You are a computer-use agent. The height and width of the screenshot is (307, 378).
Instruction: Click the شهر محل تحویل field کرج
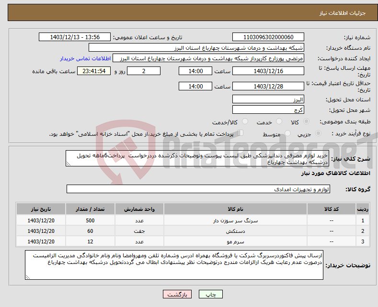[x=268, y=110]
